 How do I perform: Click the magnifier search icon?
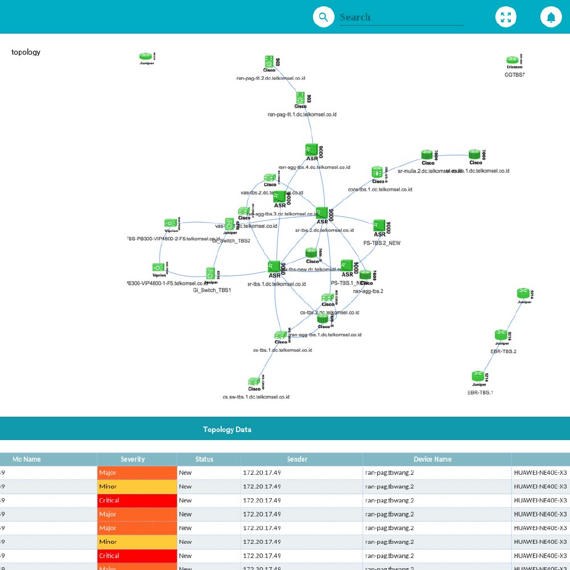point(323,17)
